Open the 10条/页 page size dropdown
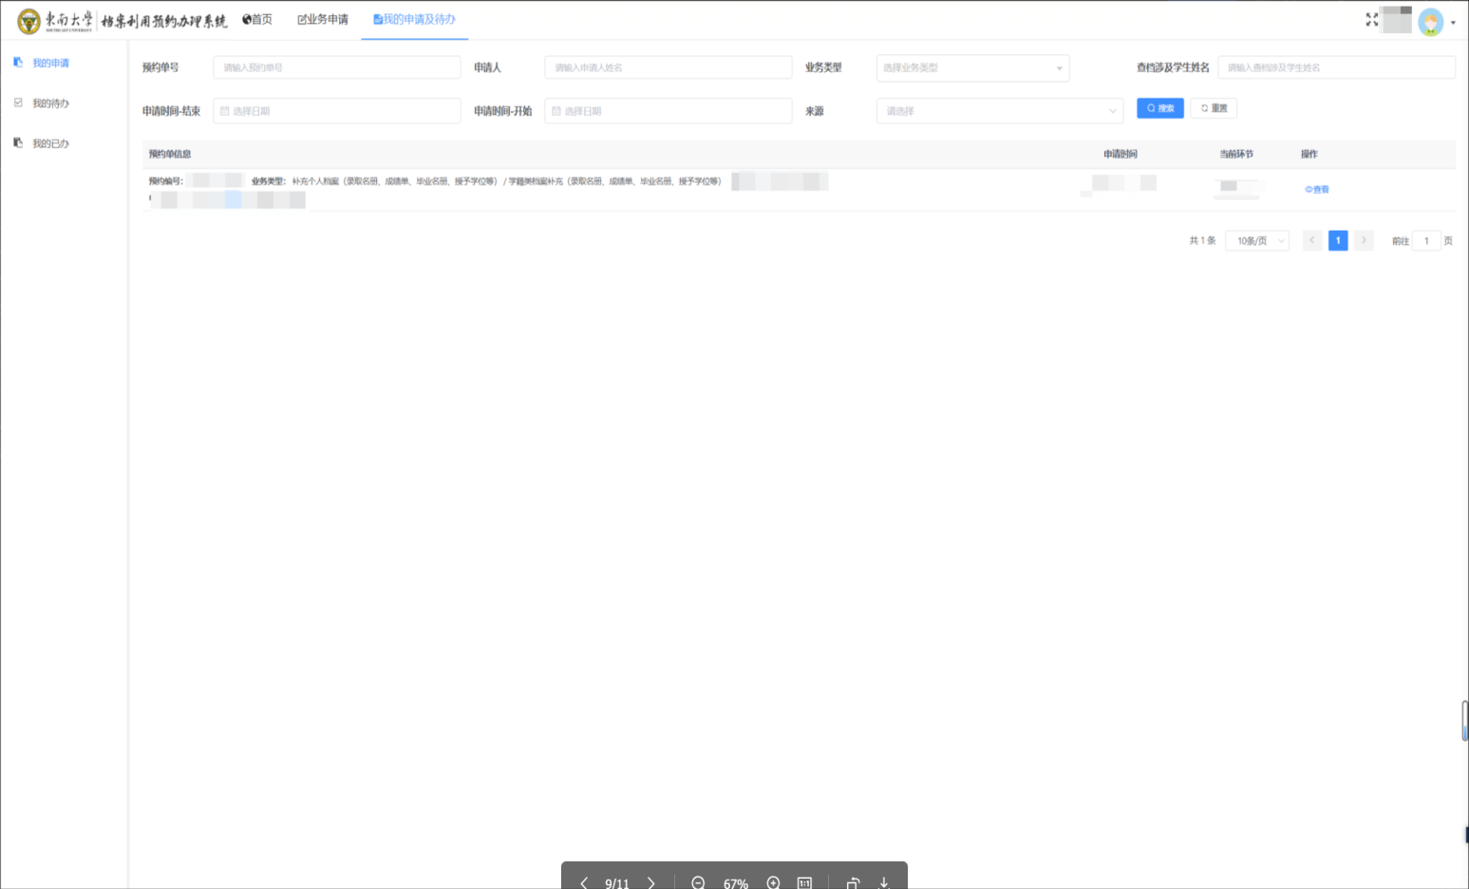Viewport: 1469px width, 889px height. coord(1256,241)
